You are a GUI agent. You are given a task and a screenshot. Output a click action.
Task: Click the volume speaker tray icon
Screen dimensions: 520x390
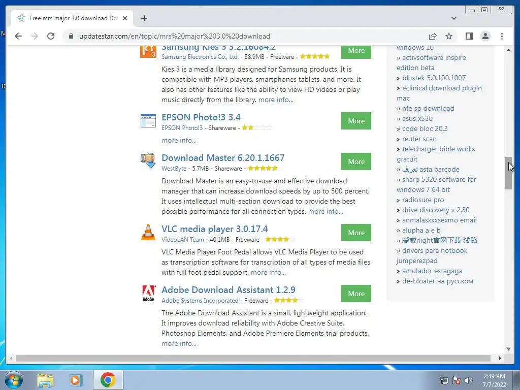click(x=468, y=380)
